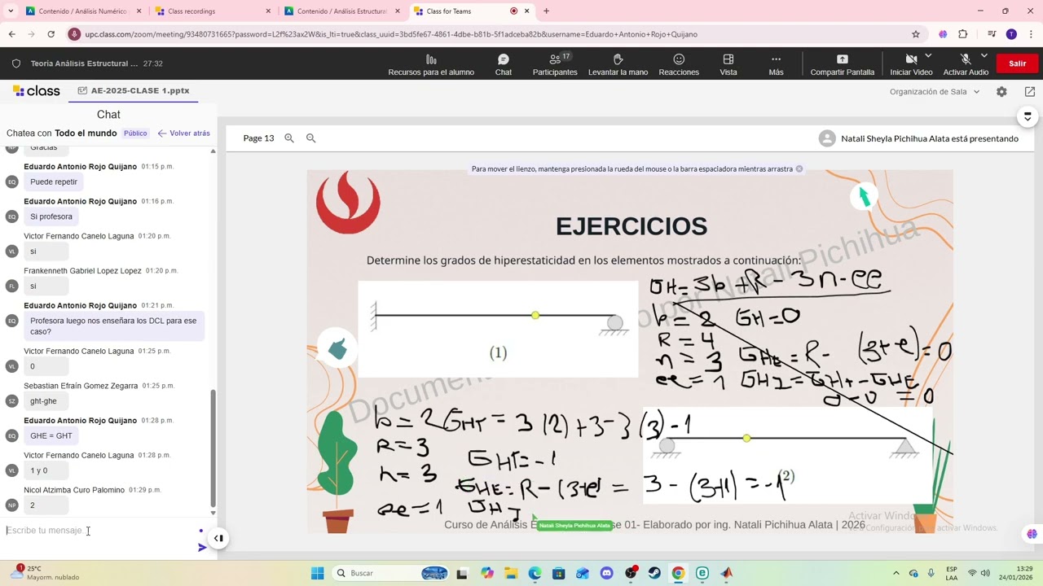Viewport: 1043px width, 586px height.
Task: Change layout with Vista
Action: 728,65
